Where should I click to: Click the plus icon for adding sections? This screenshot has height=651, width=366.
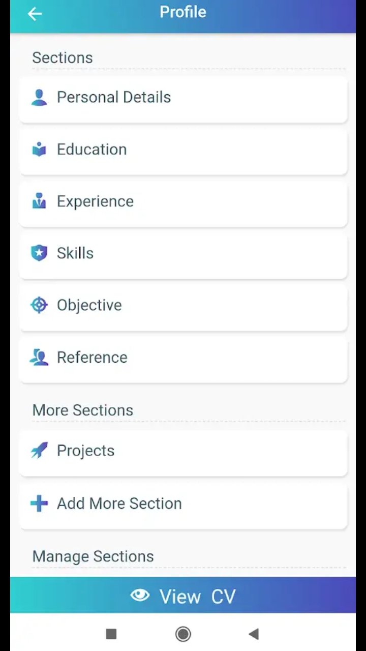(39, 504)
